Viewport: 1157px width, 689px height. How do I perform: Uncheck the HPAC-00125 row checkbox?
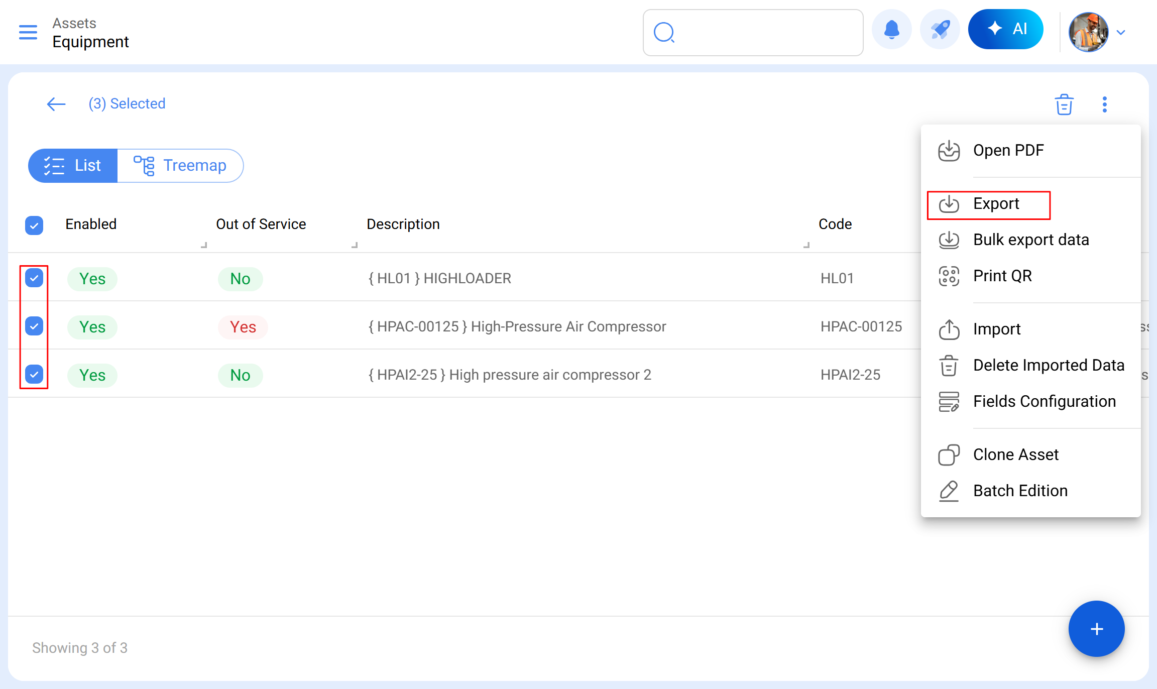coord(34,326)
